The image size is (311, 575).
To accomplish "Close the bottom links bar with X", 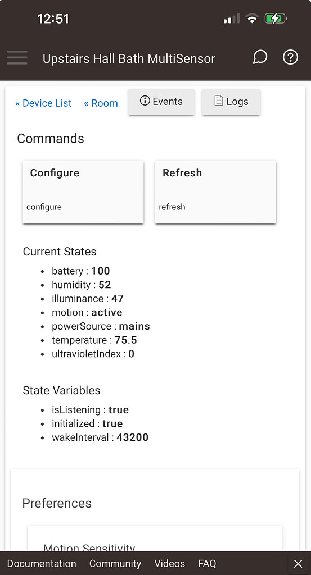I will [x=298, y=564].
